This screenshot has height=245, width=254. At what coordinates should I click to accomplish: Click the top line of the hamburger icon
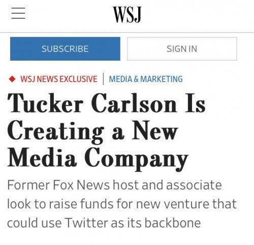click(x=18, y=8)
